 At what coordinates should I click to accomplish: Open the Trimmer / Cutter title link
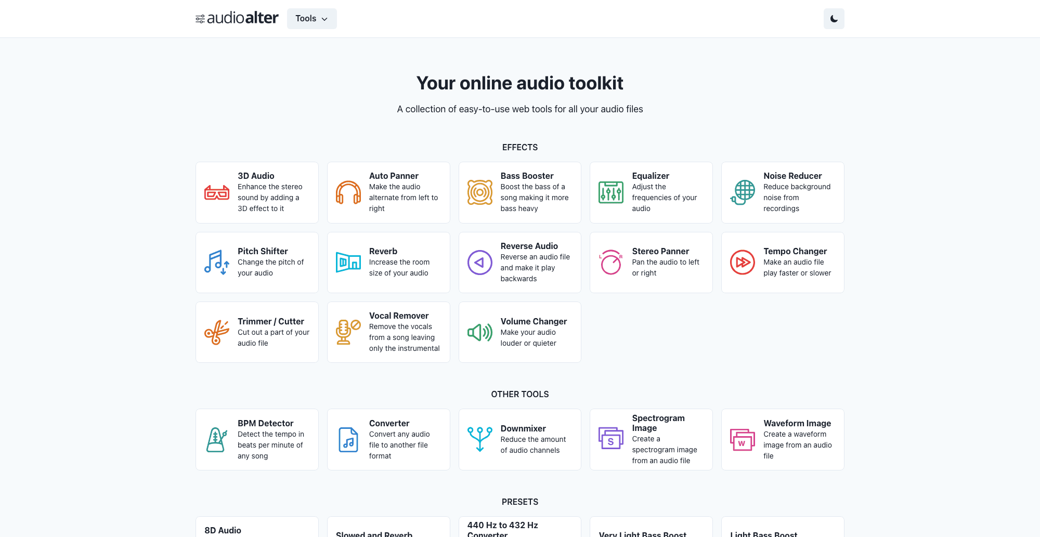point(271,321)
